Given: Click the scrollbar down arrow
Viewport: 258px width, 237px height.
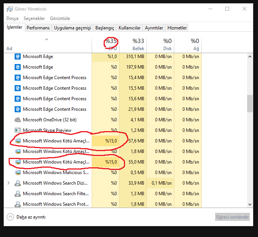Looking at the screenshot, I should 250,205.
